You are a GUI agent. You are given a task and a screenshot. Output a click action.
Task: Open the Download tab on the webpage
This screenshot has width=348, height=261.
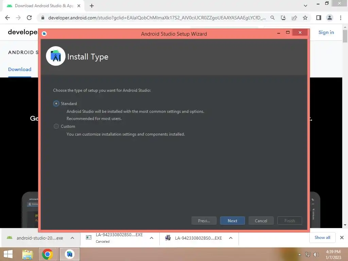pyautogui.click(x=20, y=69)
